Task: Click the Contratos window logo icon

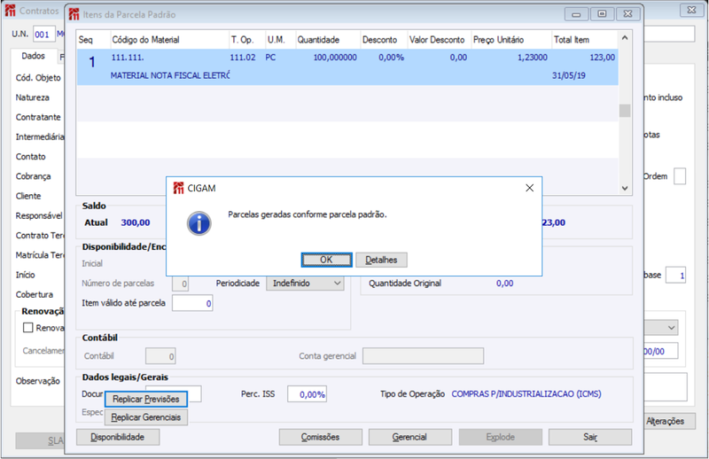Action: click(11, 11)
